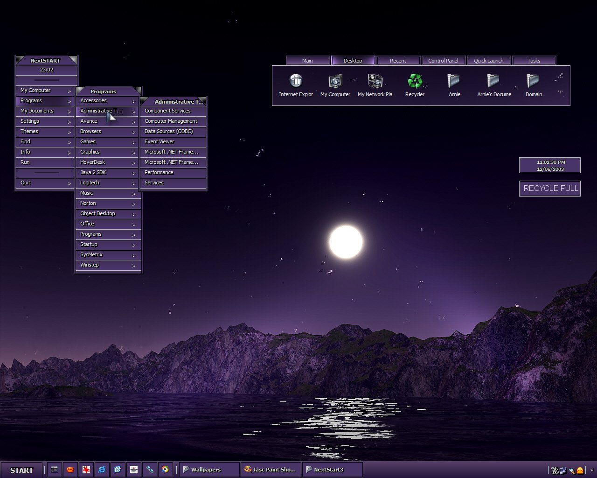Image resolution: width=597 pixels, height=478 pixels.
Task: Click the striped tray icon beside network
Action: tap(555, 471)
